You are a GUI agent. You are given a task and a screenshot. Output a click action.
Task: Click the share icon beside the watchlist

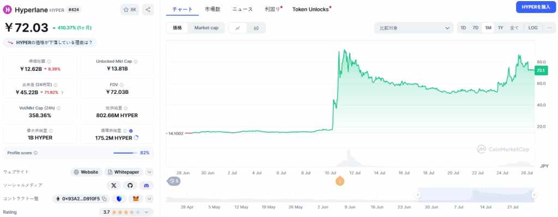coord(148,10)
